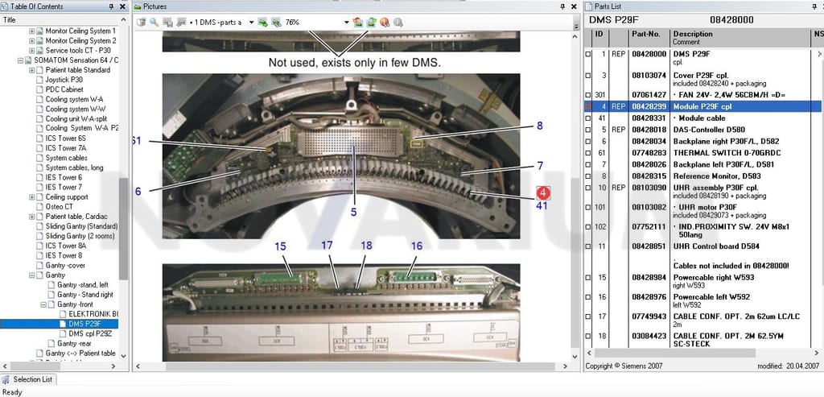824x397 pixels.
Task: Expand the Patient table, Cardiac tree node
Action: coord(32,217)
